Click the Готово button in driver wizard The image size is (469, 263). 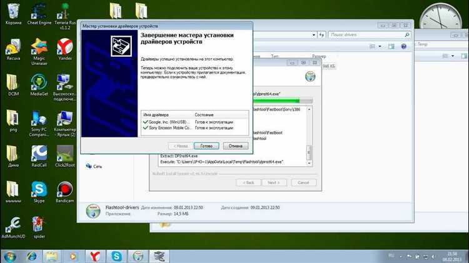pyautogui.click(x=206, y=146)
